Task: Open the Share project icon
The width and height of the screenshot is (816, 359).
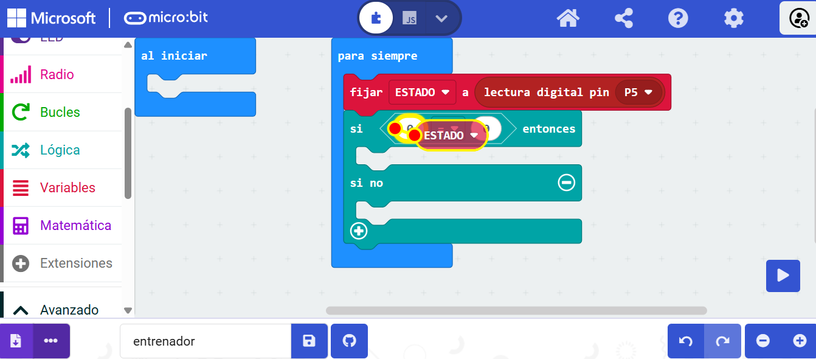Action: 623,18
